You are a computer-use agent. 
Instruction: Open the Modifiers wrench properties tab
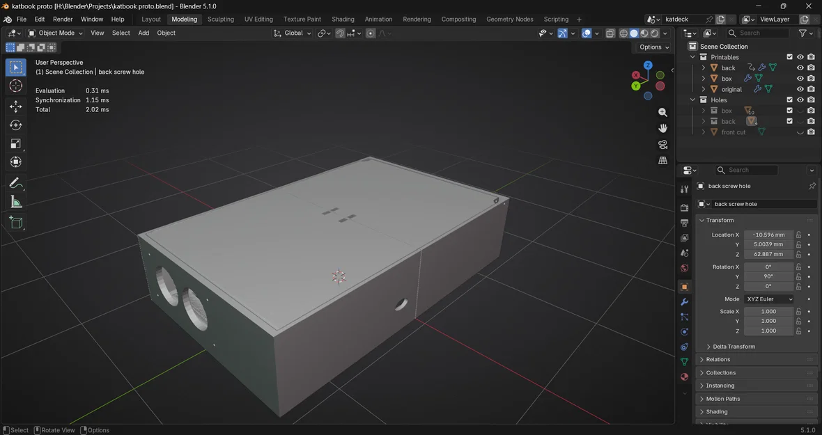[684, 302]
